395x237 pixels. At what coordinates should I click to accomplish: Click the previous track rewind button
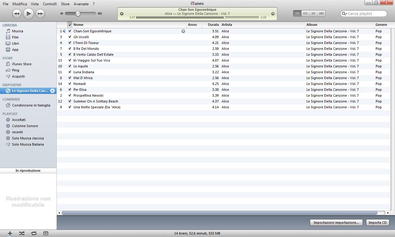(17, 14)
